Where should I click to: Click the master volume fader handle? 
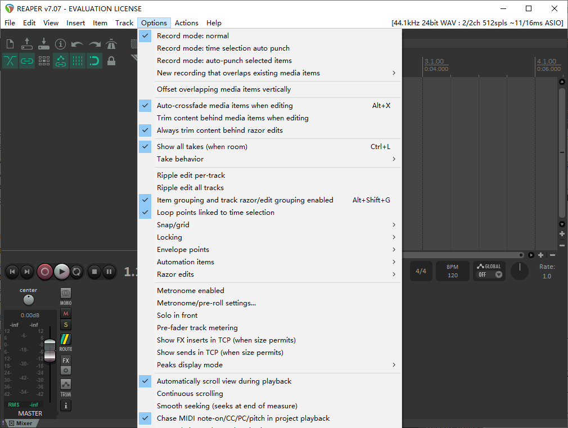[x=50, y=348]
